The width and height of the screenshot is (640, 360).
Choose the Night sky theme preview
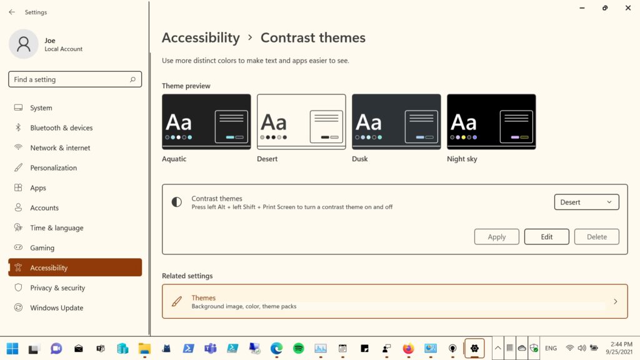click(x=491, y=122)
